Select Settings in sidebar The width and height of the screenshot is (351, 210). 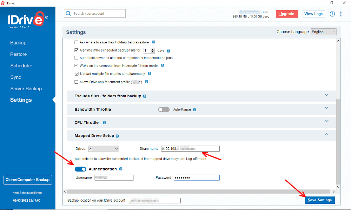(21, 100)
